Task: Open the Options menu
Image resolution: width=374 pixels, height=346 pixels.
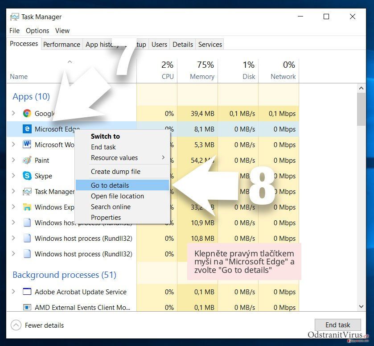Action: coord(37,31)
